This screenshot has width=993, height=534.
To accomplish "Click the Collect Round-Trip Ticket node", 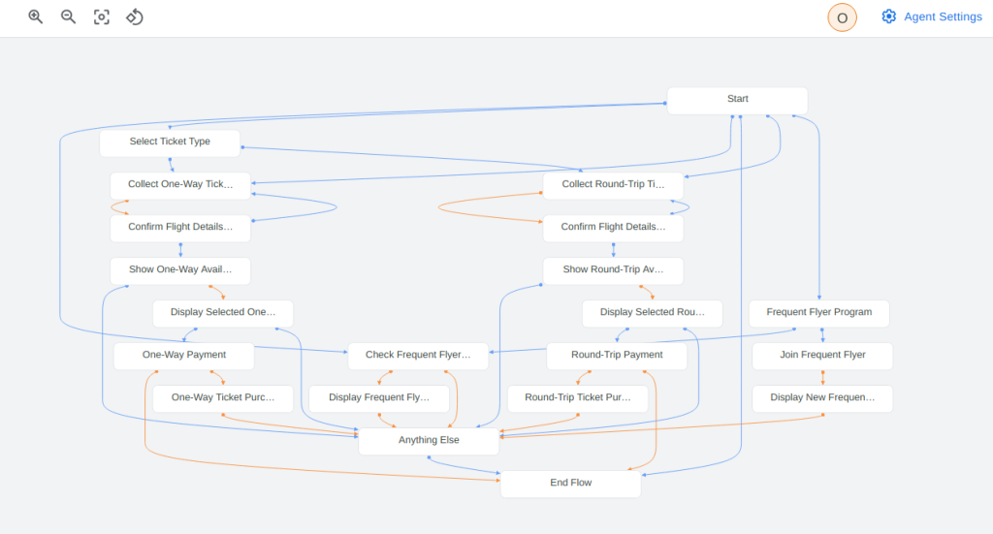I will click(613, 185).
